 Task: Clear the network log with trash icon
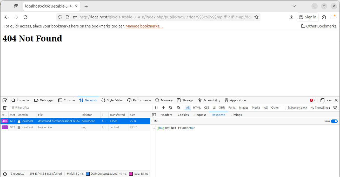[5, 108]
